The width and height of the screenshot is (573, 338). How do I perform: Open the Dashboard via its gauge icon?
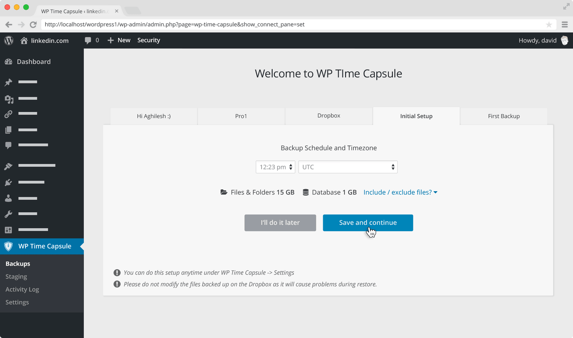click(x=8, y=62)
